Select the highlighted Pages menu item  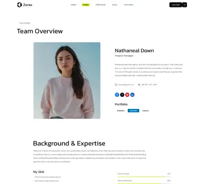85,5
